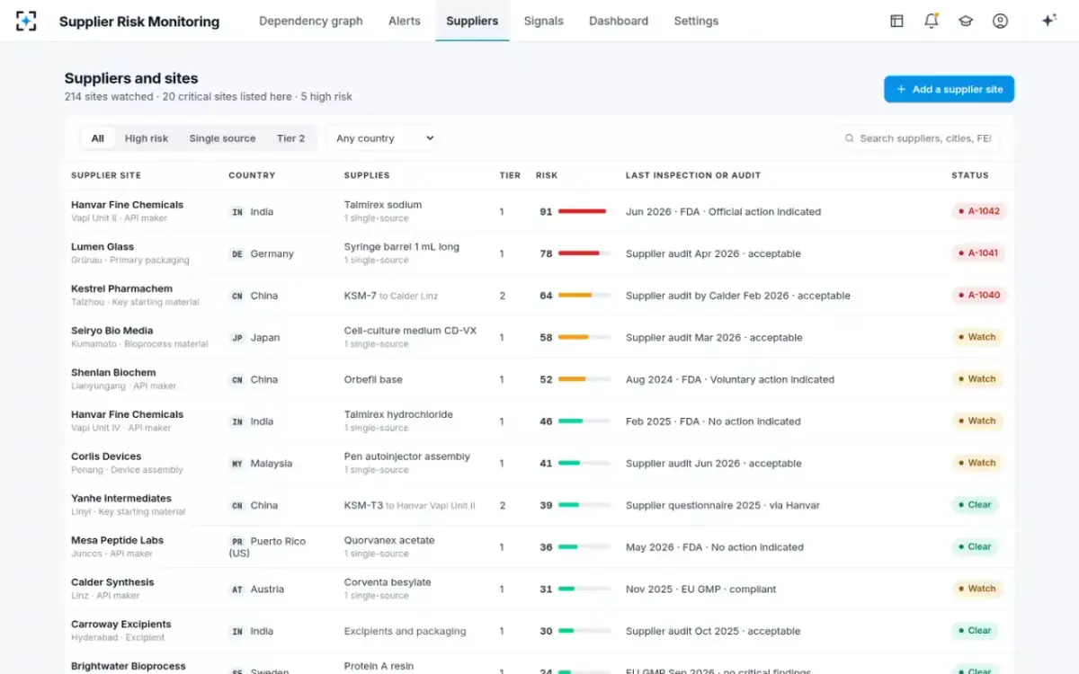This screenshot has height=674, width=1079.
Task: Open Mesa Peptide Labs supplier
Action: (117, 541)
